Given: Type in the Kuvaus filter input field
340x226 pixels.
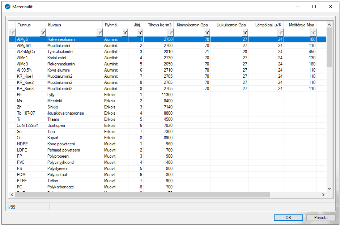Looking at the screenshot, I should click(x=71, y=33).
